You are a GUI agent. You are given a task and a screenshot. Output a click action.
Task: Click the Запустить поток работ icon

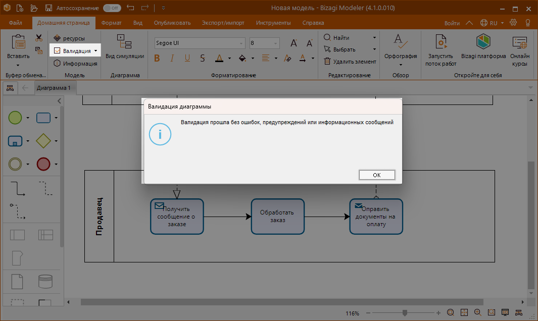(440, 49)
